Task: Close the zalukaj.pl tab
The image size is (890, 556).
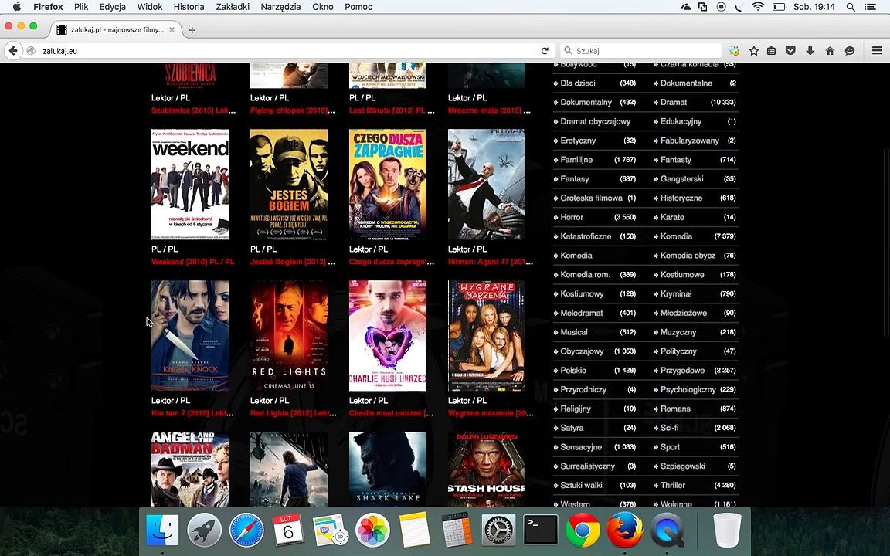Action: [172, 29]
